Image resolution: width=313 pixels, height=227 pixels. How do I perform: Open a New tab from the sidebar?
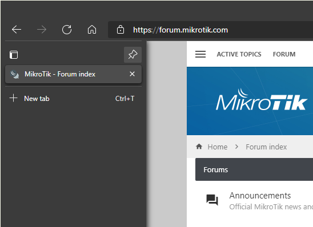pos(73,99)
